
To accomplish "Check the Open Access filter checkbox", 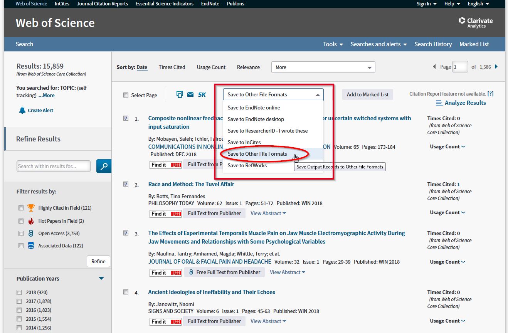I will 21,234.
